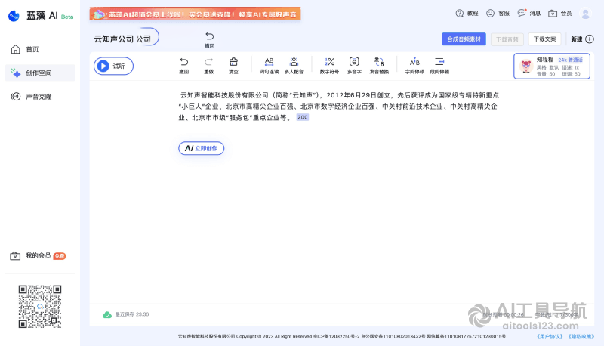Screen dimensions: 604x346
Task: Click the 下载文案 button
Action: pos(544,39)
